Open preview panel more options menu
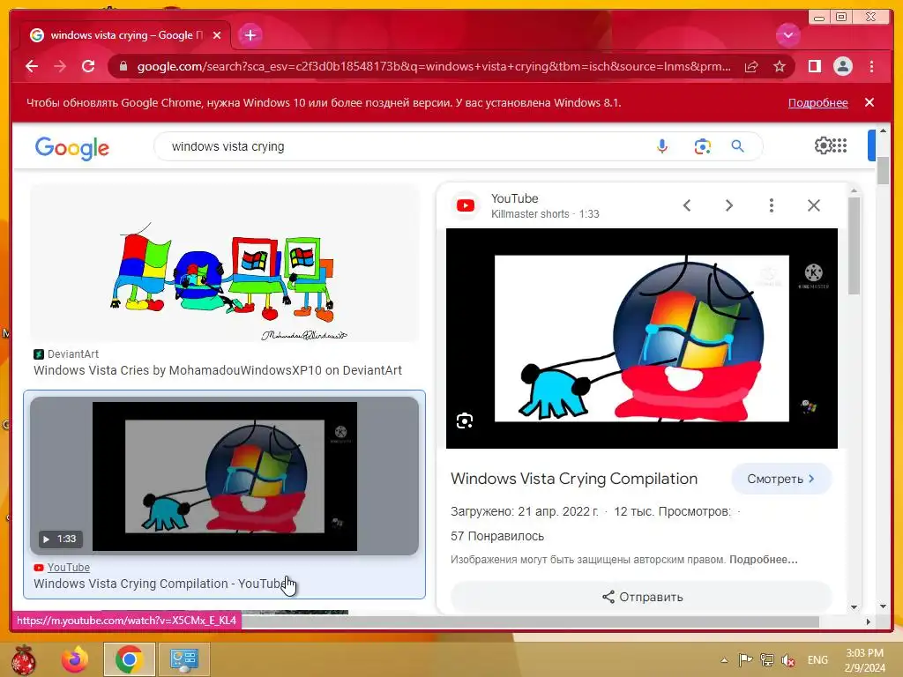The image size is (903, 677). 771,205
